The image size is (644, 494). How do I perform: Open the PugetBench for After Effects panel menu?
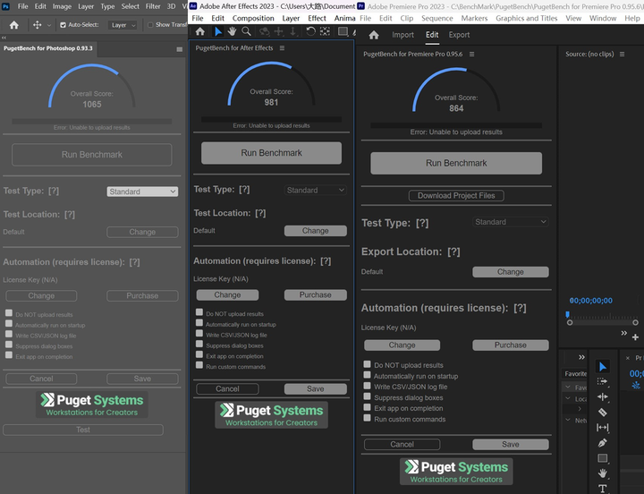click(x=282, y=48)
